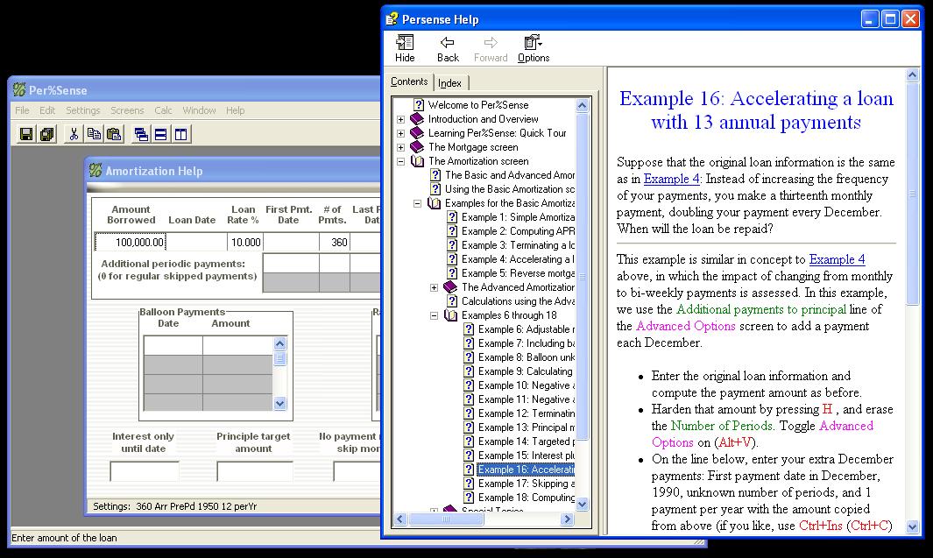Click the Loan Rate field 10.000
This screenshot has width=933, height=558.
click(244, 242)
